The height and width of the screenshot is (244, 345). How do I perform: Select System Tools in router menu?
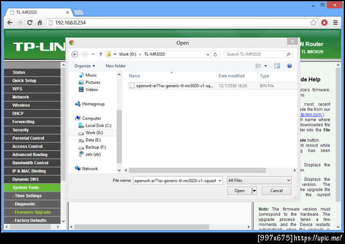[x=32, y=188]
